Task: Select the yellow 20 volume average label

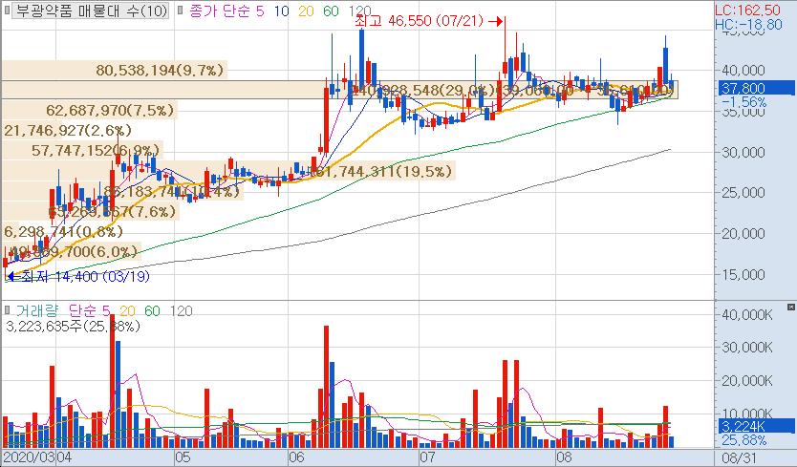Action: pyautogui.click(x=128, y=310)
